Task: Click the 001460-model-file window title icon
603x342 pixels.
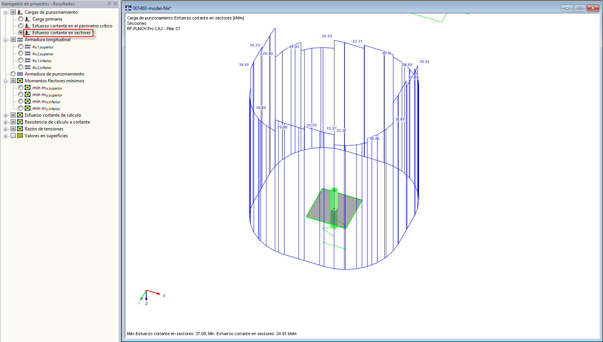Action: pos(128,8)
